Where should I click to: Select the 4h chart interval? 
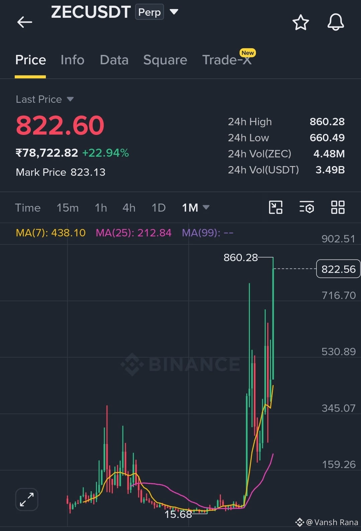[x=129, y=208]
